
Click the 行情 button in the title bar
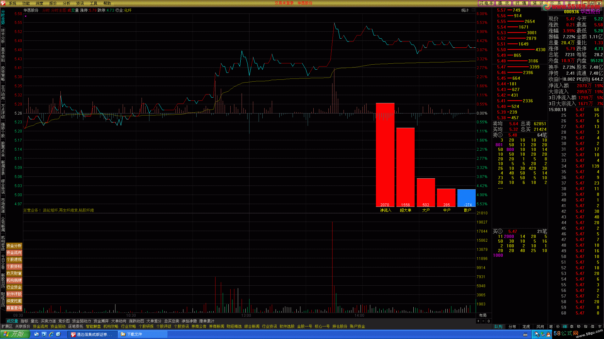point(521,3)
